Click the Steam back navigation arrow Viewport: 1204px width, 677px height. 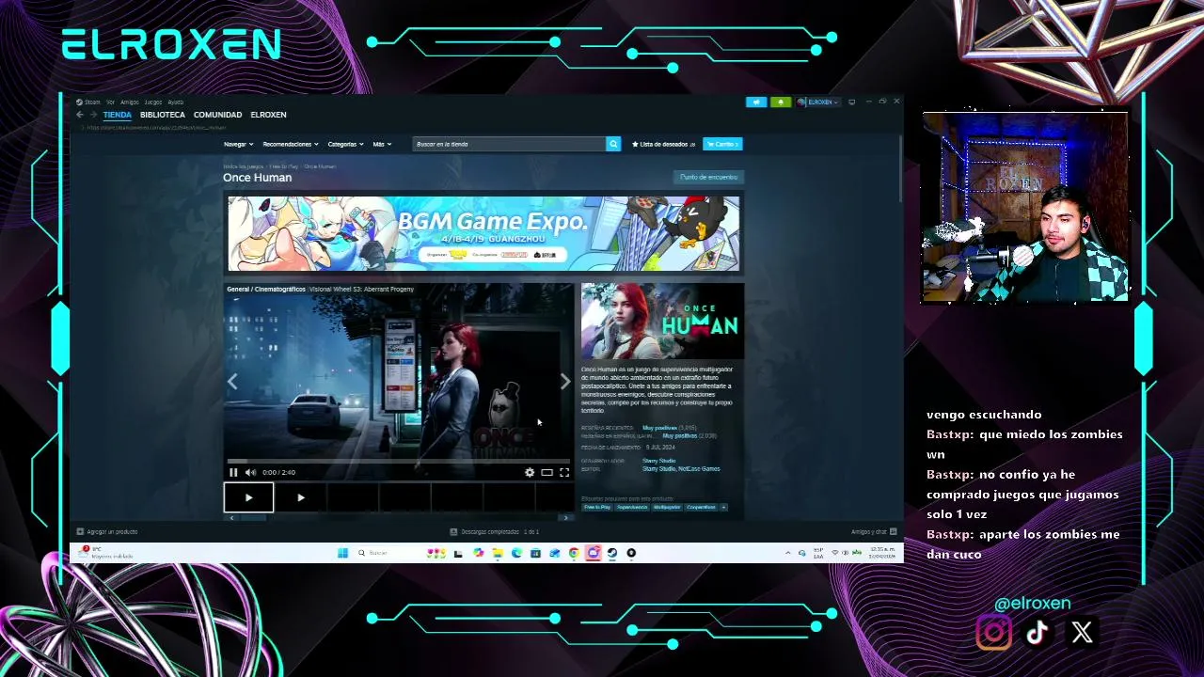click(x=80, y=115)
